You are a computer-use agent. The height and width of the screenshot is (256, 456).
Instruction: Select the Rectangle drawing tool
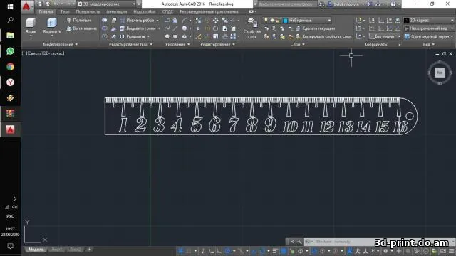pyautogui.click(x=175, y=36)
